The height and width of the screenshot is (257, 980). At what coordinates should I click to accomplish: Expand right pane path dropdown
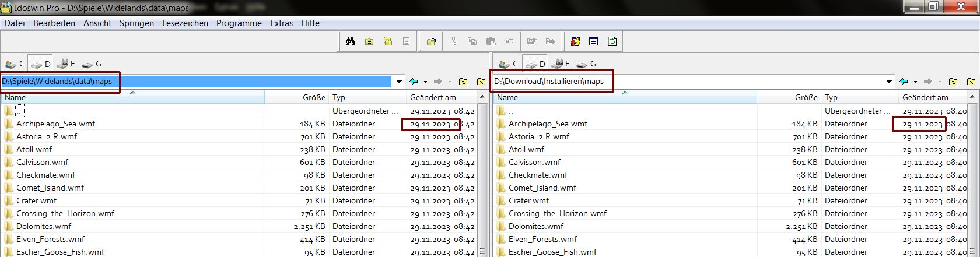point(890,82)
